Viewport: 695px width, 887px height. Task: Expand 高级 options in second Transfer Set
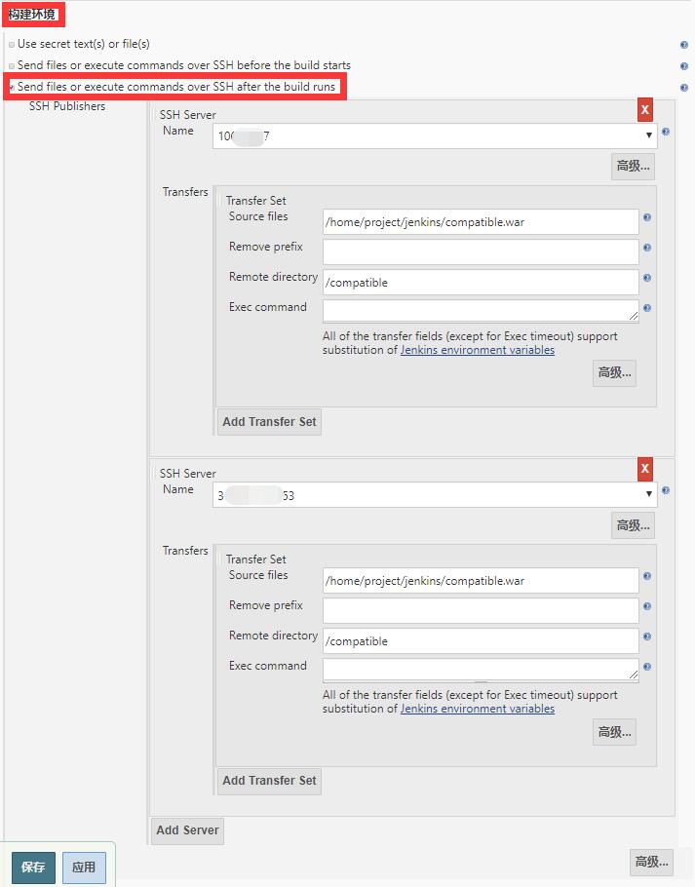point(614,732)
